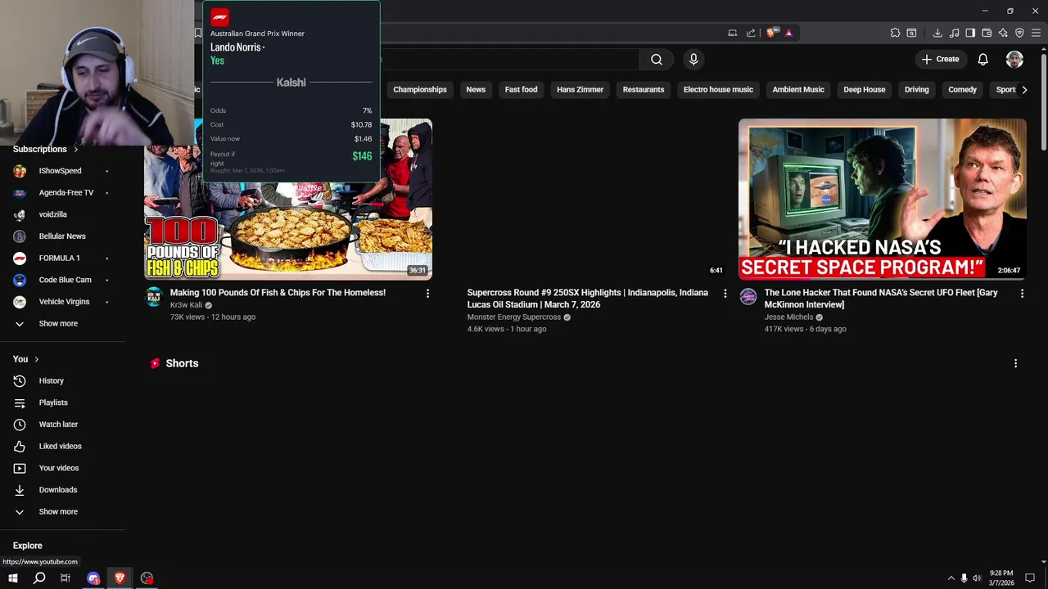The image size is (1048, 589).
Task: Open Bellular News subscription
Action: pos(63,236)
